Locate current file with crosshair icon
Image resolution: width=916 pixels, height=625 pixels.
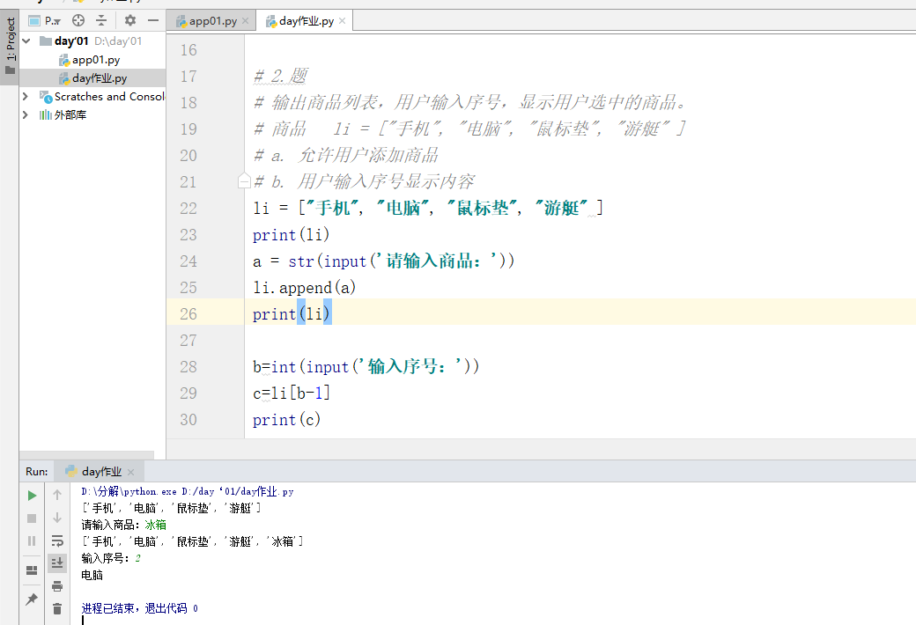(78, 20)
